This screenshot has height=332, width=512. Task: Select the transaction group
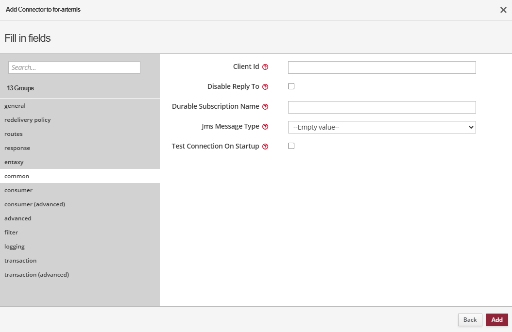(x=20, y=261)
